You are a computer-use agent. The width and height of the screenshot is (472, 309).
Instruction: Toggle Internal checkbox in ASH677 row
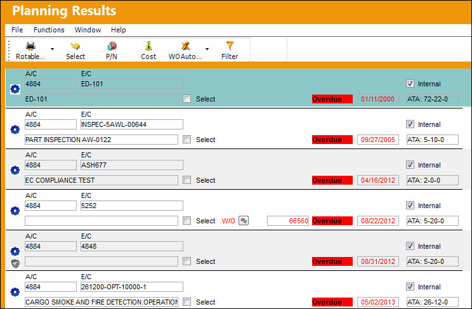pos(410,165)
